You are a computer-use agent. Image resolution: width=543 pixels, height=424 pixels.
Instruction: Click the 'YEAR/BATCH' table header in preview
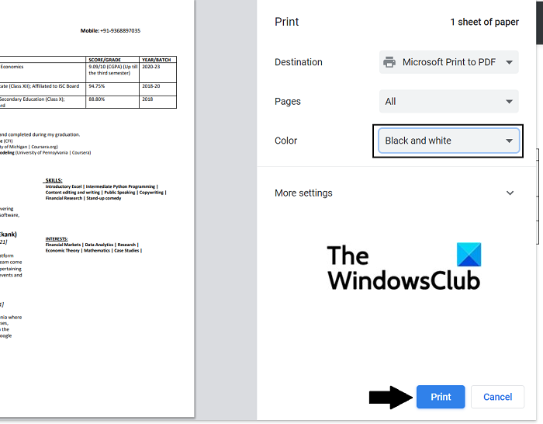click(157, 60)
